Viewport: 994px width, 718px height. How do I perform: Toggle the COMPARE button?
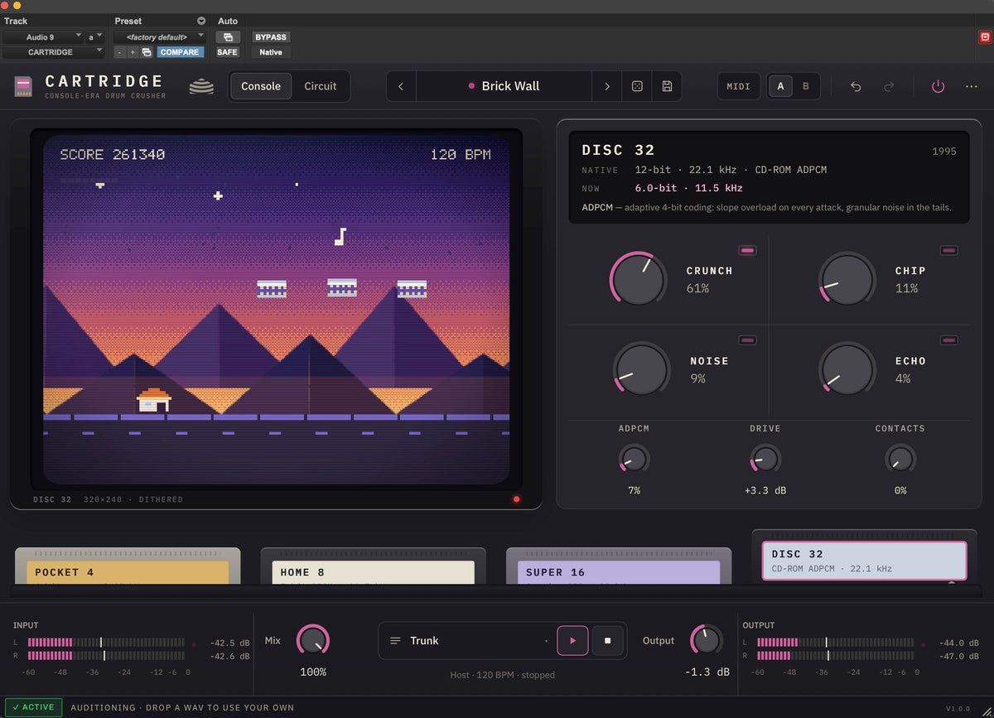point(179,52)
